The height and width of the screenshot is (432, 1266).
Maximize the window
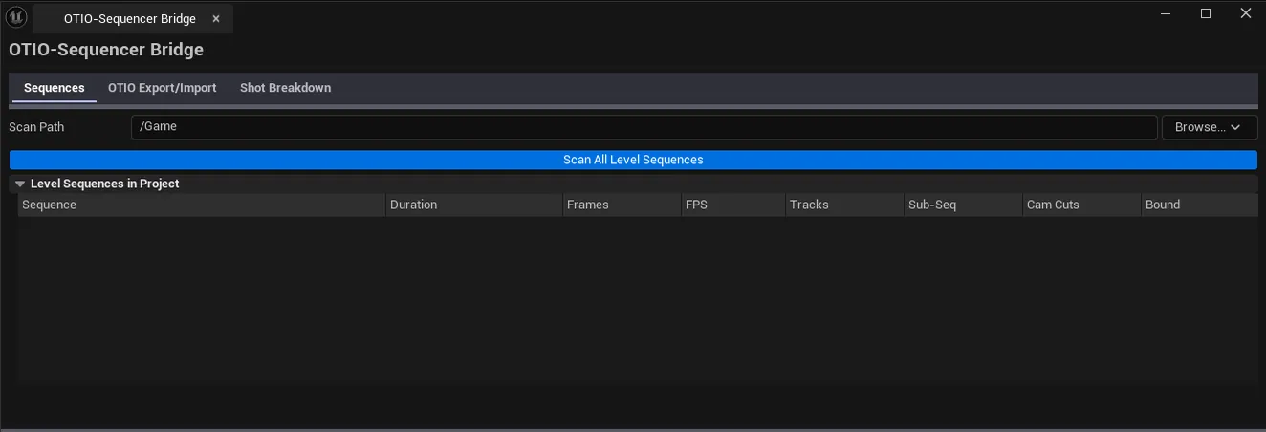point(1206,13)
